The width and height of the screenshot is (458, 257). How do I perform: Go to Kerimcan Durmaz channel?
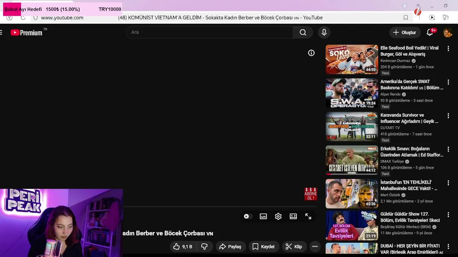point(395,61)
